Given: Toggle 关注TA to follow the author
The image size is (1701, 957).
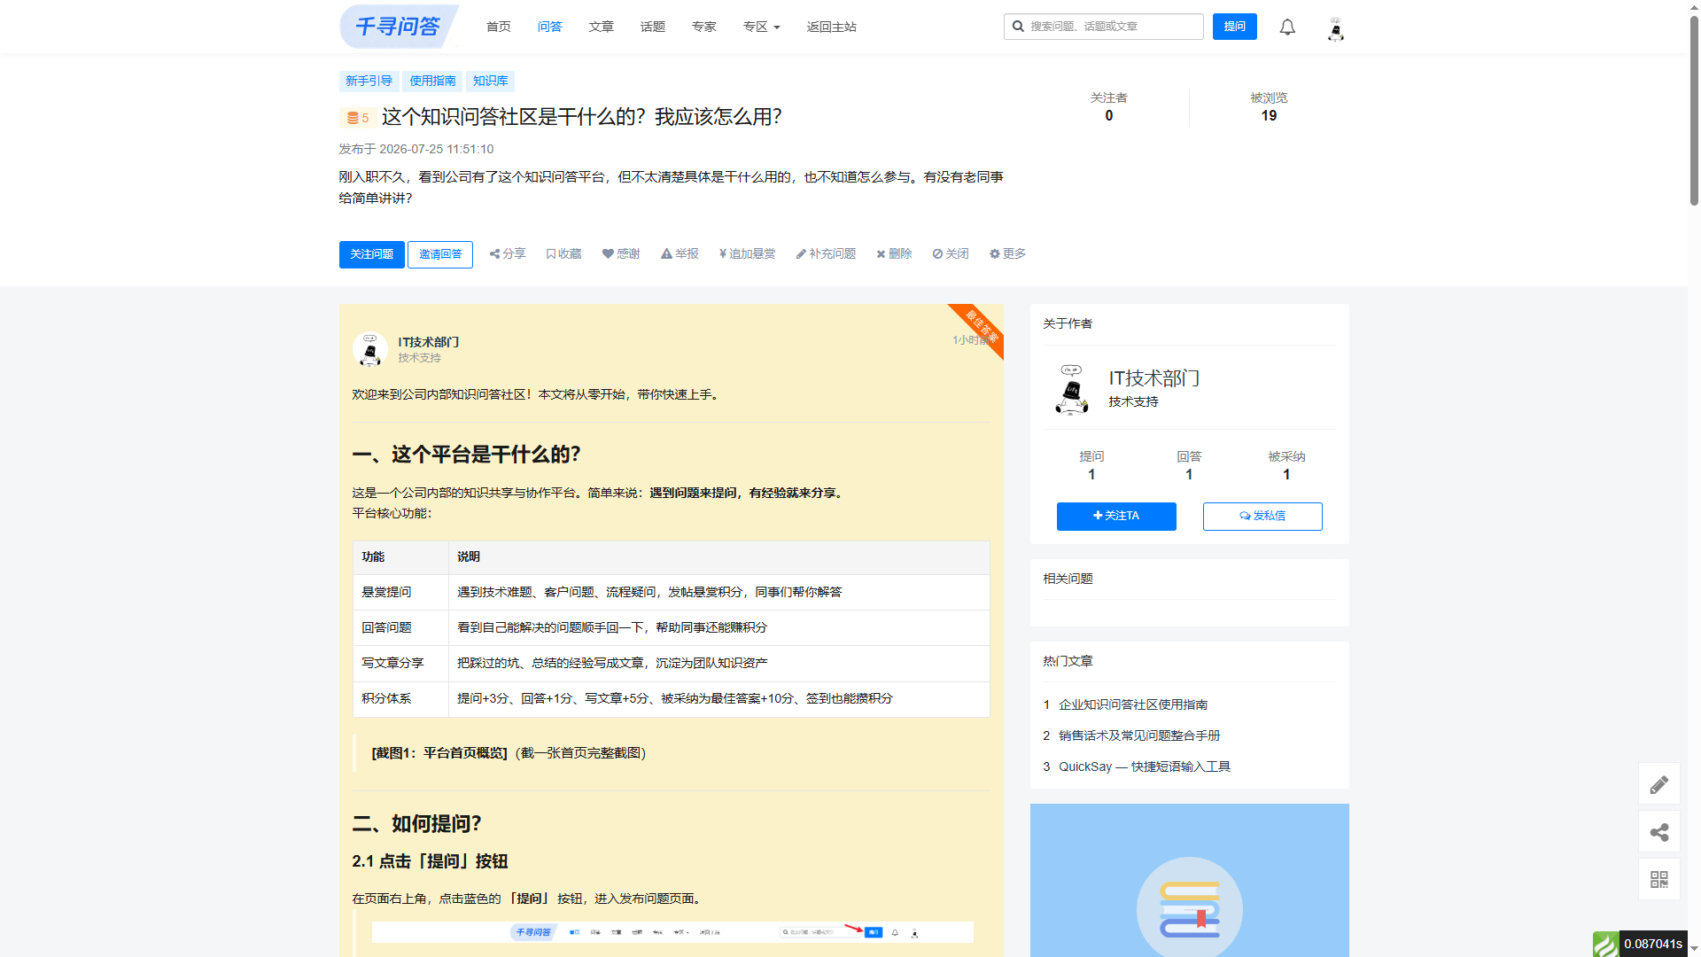Looking at the screenshot, I should [1116, 516].
